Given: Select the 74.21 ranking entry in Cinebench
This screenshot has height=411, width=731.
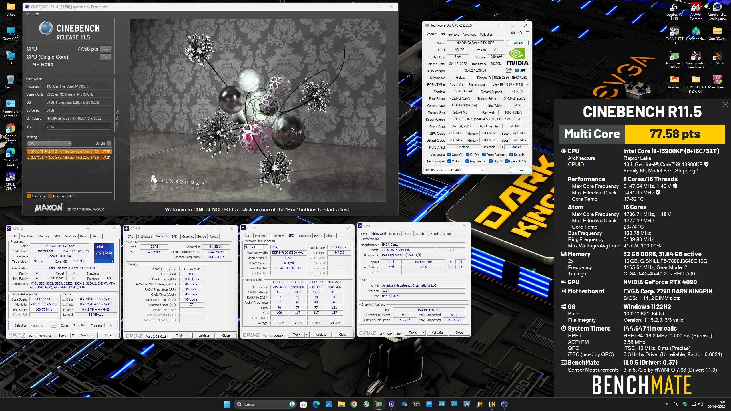Looking at the screenshot, I should tap(69, 158).
